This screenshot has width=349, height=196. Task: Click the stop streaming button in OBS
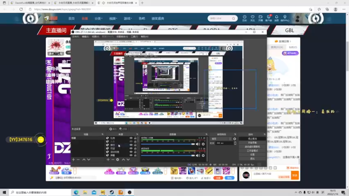pos(252,139)
